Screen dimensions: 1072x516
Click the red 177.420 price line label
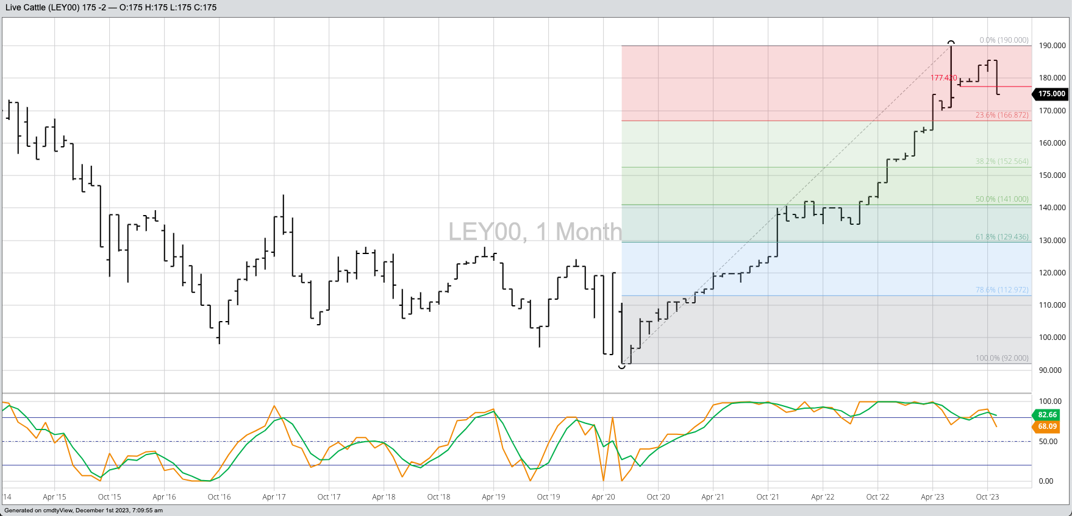click(943, 78)
